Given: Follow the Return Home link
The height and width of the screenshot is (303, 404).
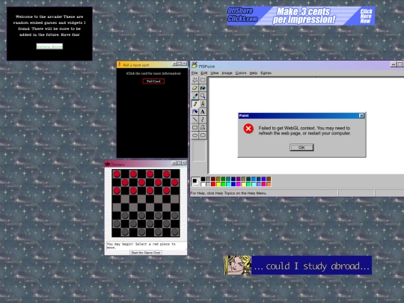Looking at the screenshot, I should click(x=49, y=46).
